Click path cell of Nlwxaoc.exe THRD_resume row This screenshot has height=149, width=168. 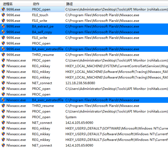pyautogui.click(x=102, y=106)
